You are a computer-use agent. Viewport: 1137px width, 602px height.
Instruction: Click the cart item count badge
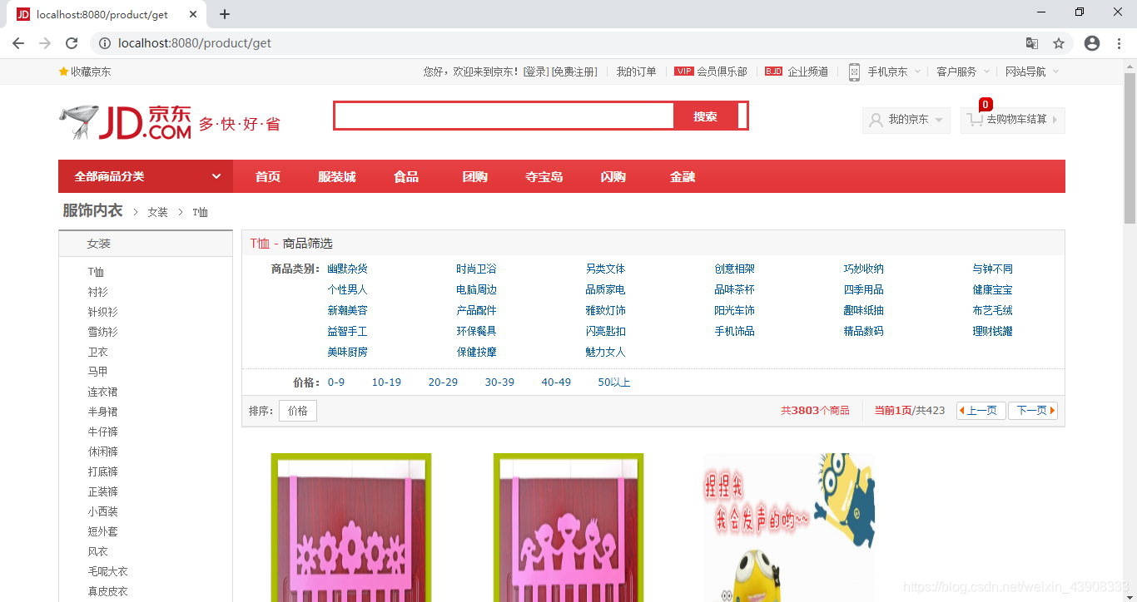(x=986, y=105)
